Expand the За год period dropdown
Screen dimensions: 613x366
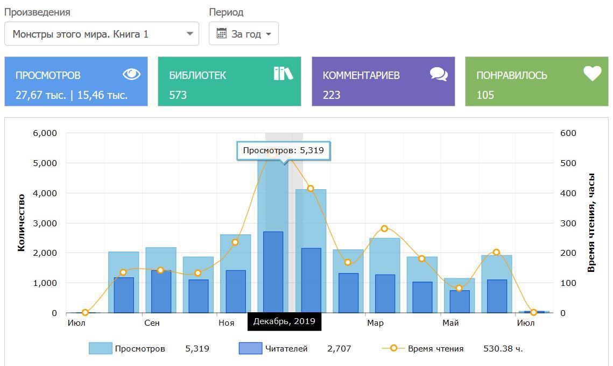244,34
